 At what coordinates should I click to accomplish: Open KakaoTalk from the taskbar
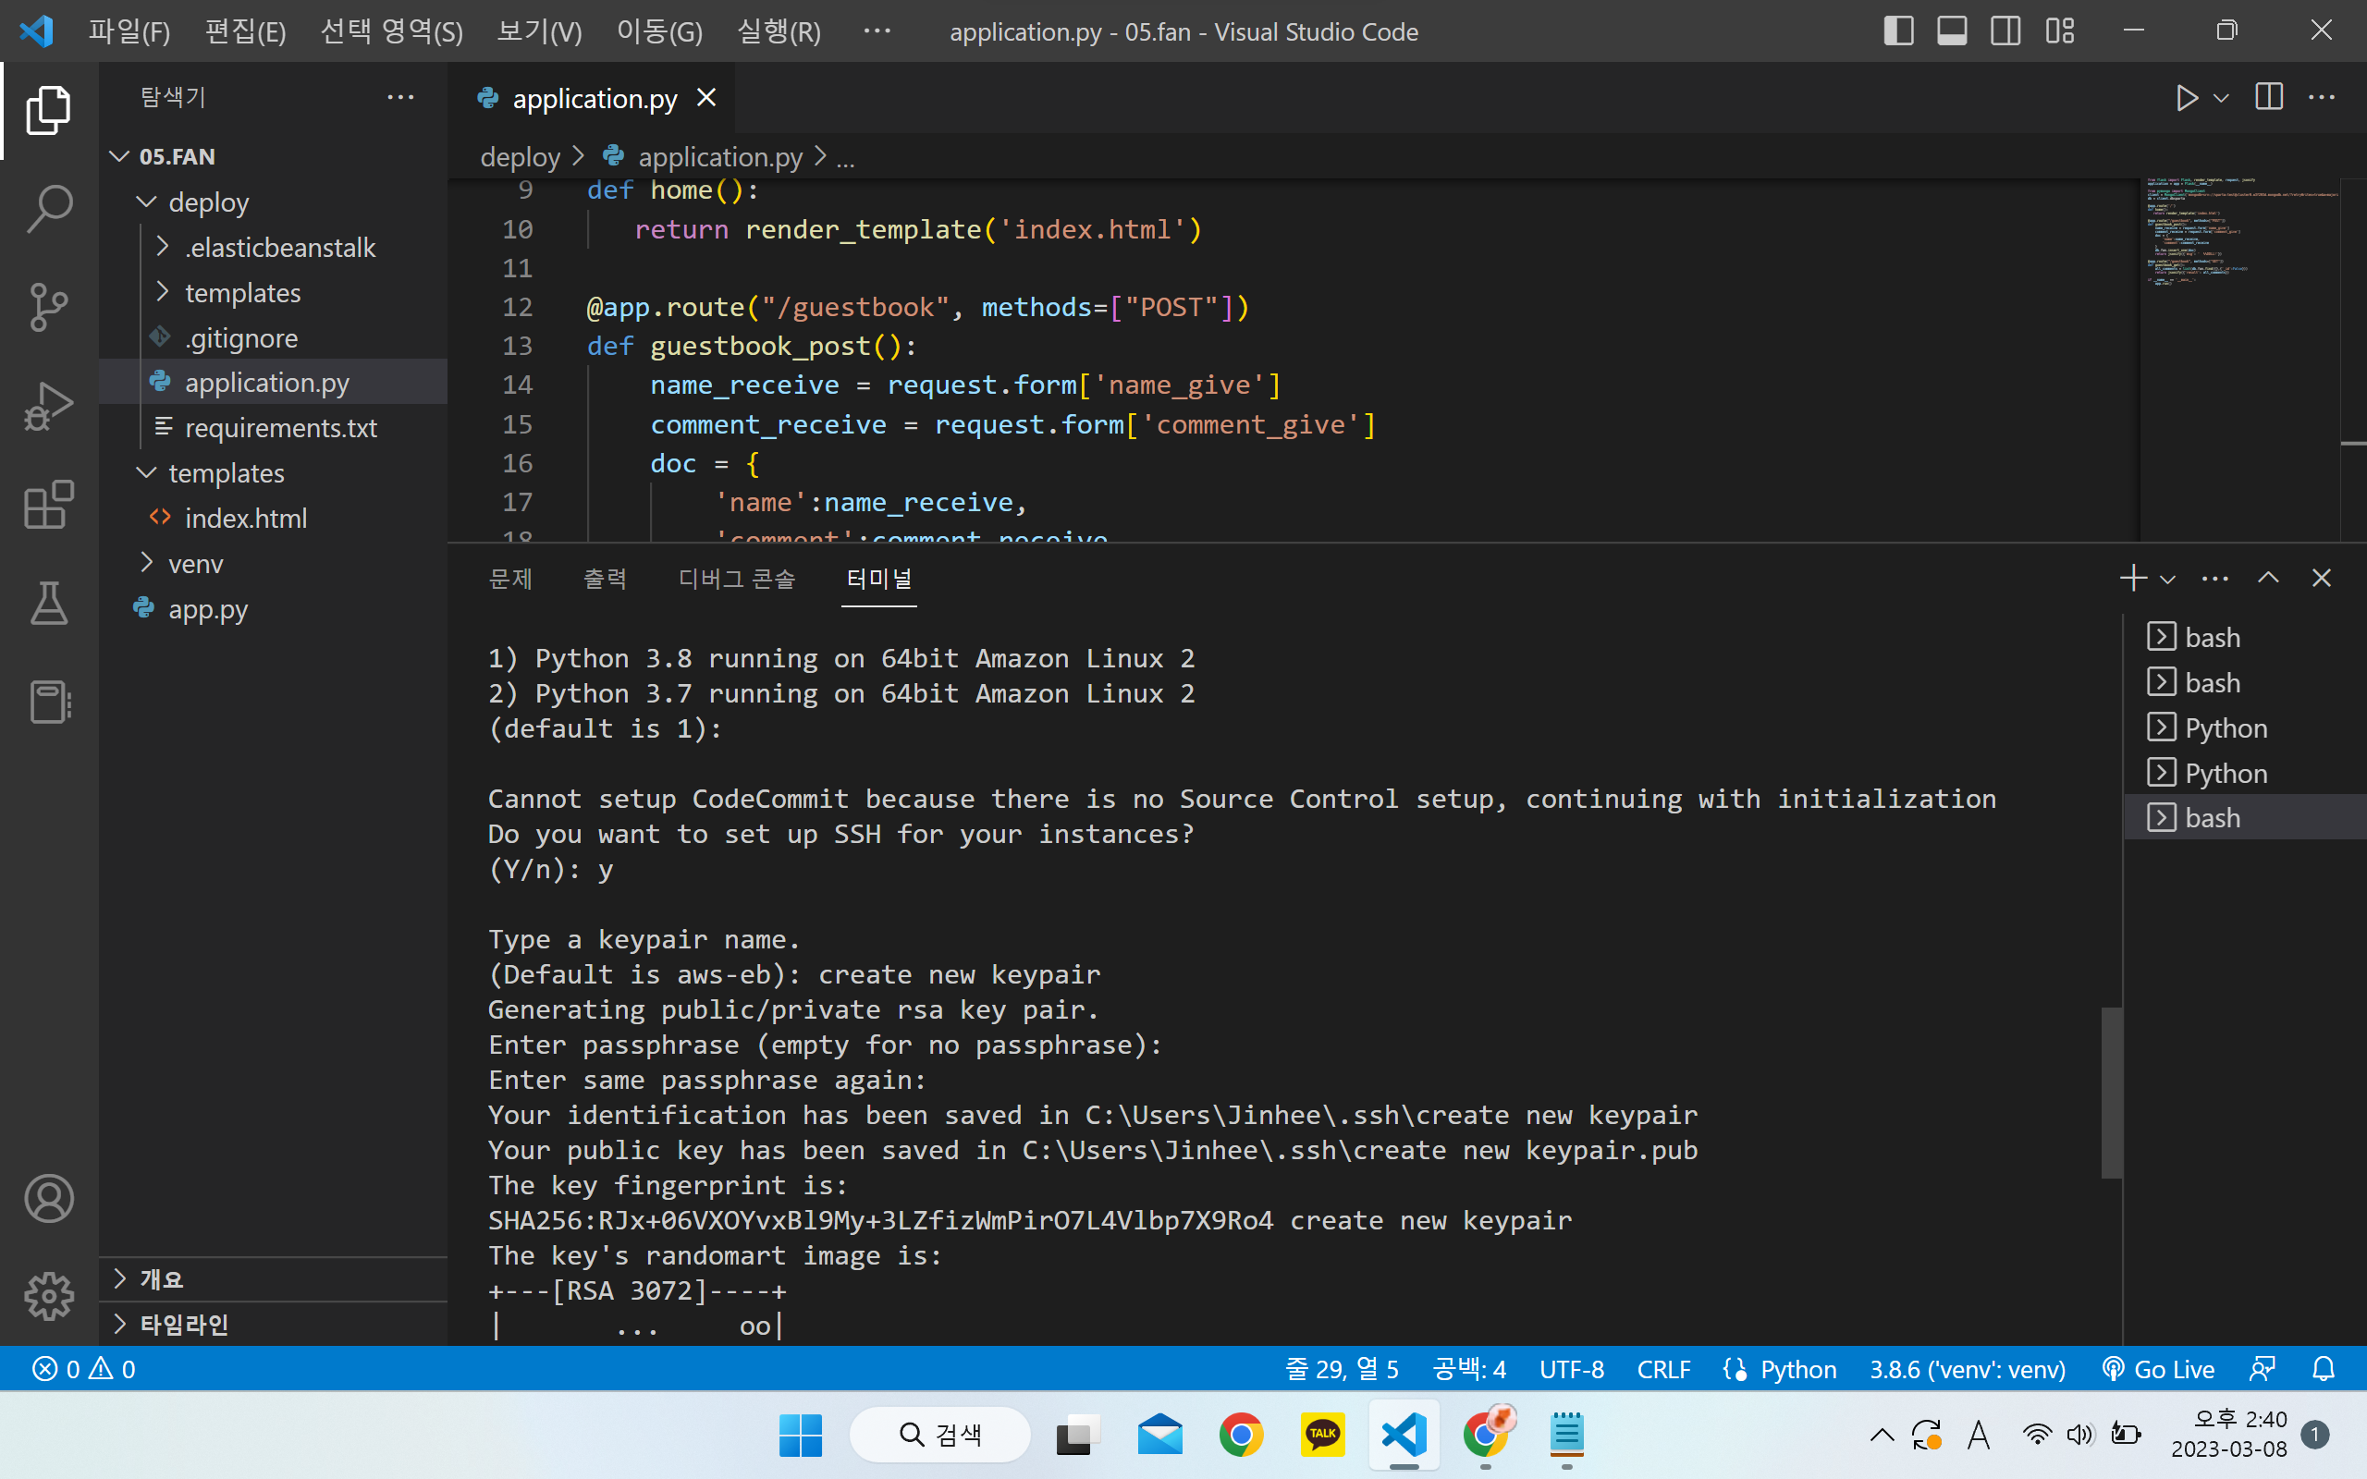[x=1321, y=1434]
